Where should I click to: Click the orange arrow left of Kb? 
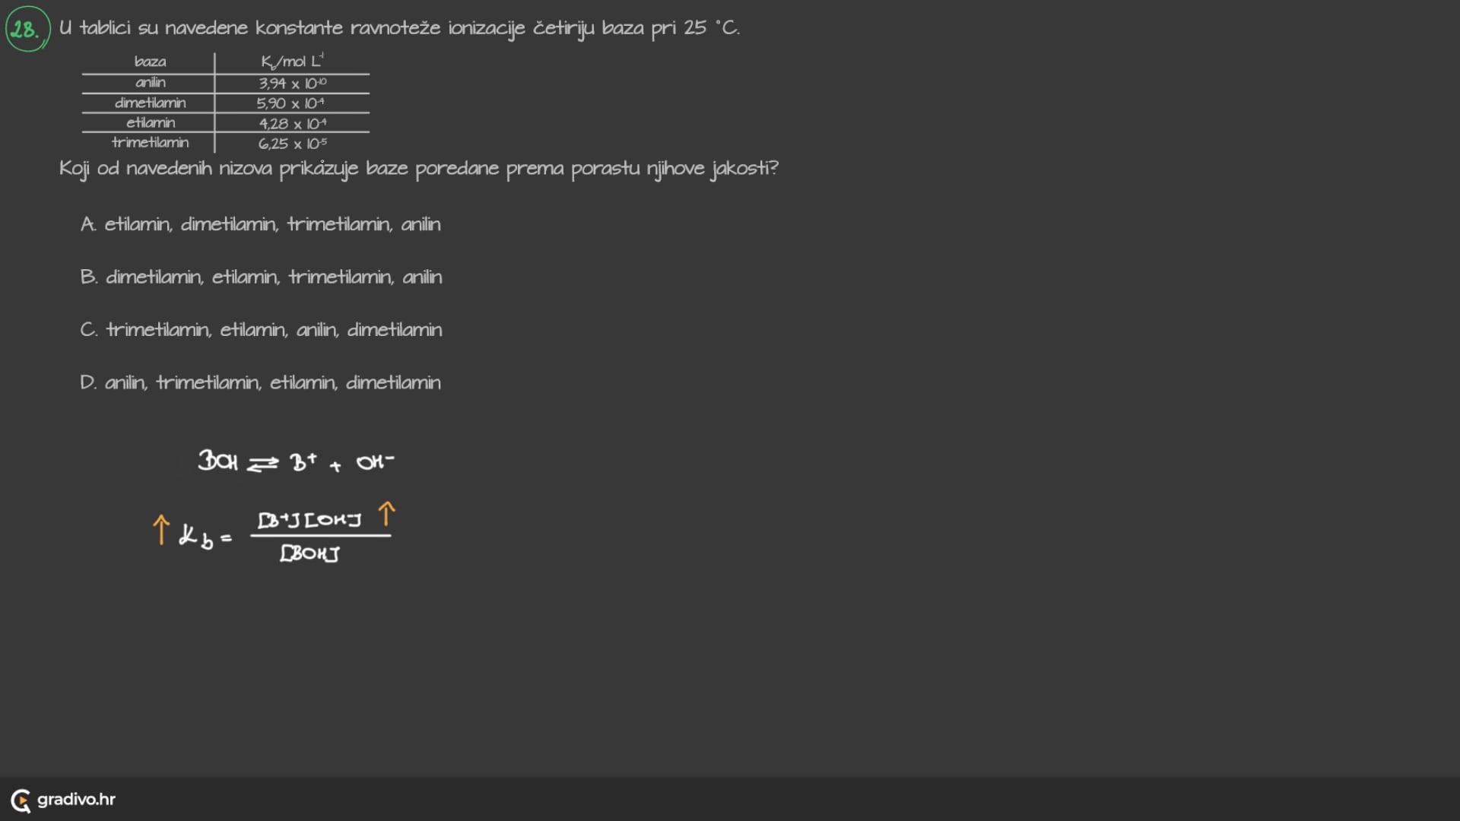(160, 529)
